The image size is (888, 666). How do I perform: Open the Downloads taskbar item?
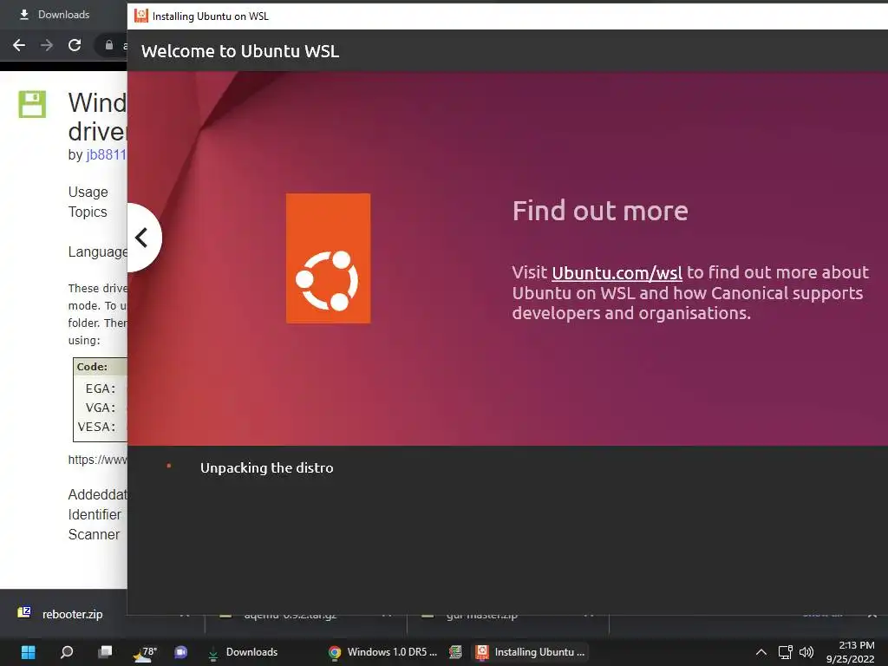(244, 652)
